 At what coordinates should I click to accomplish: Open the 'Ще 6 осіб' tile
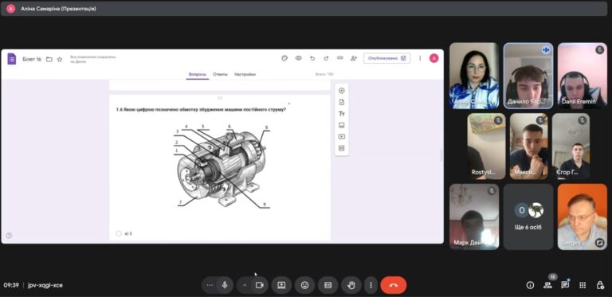(528, 217)
